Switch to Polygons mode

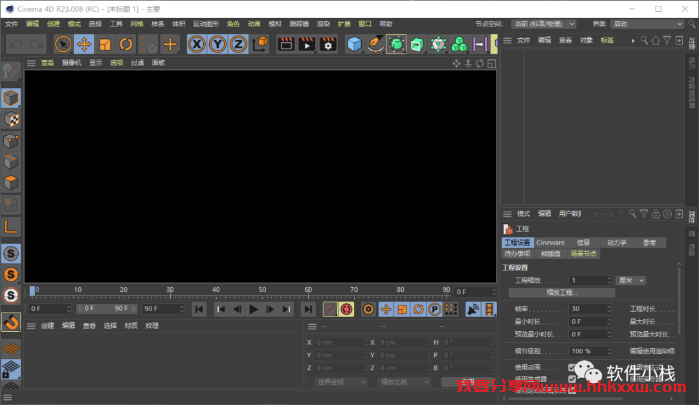pyautogui.click(x=11, y=182)
